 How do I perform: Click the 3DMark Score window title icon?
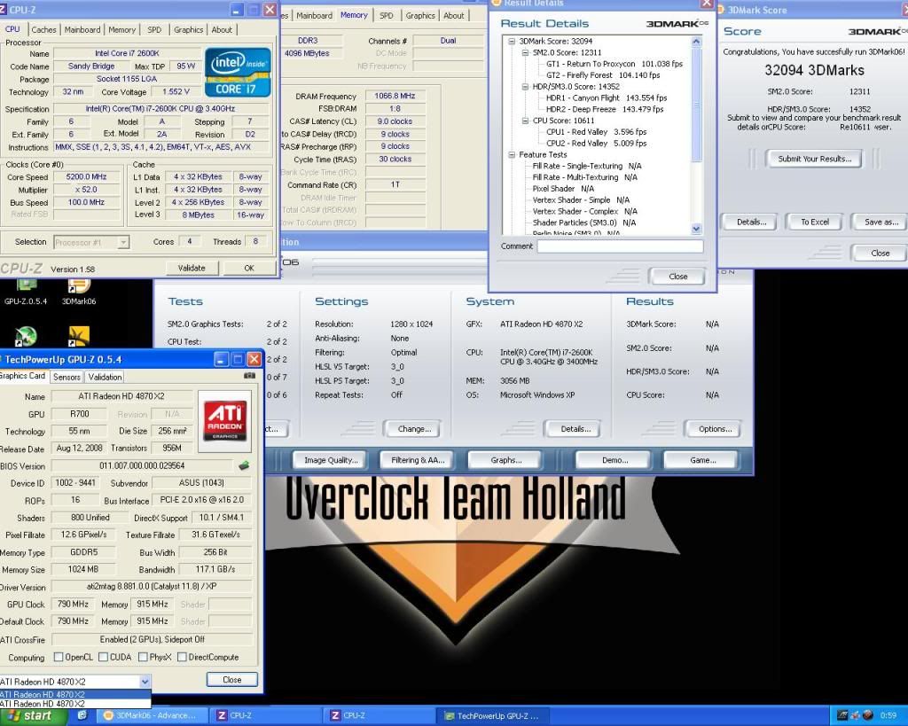721,10
